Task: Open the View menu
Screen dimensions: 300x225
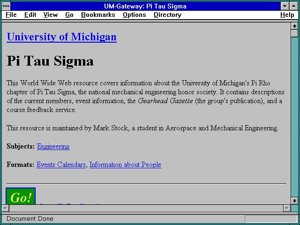Action: click(51, 15)
